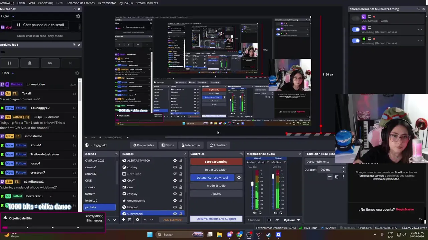
Task: Unlock the ALERTAS TWITCH source
Action: pos(181,160)
